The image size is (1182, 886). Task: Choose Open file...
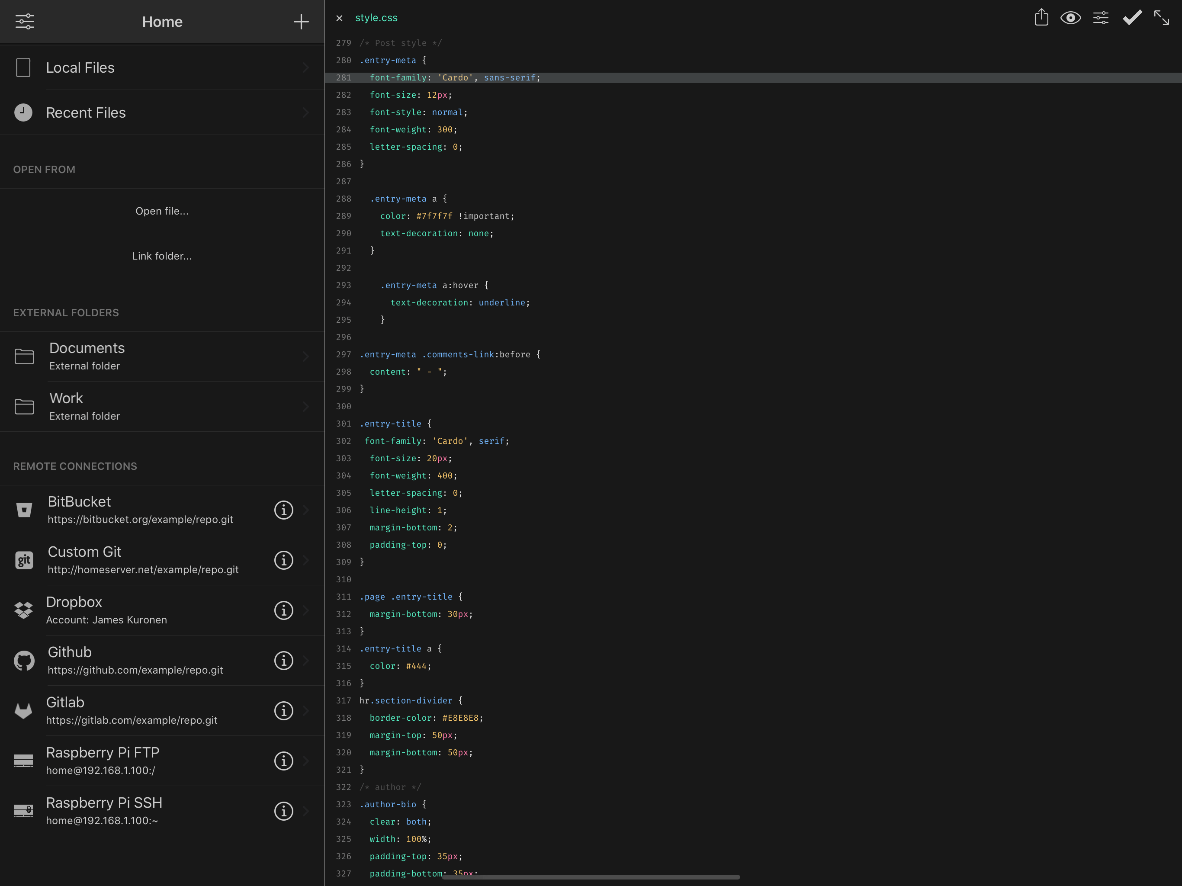pos(162,211)
